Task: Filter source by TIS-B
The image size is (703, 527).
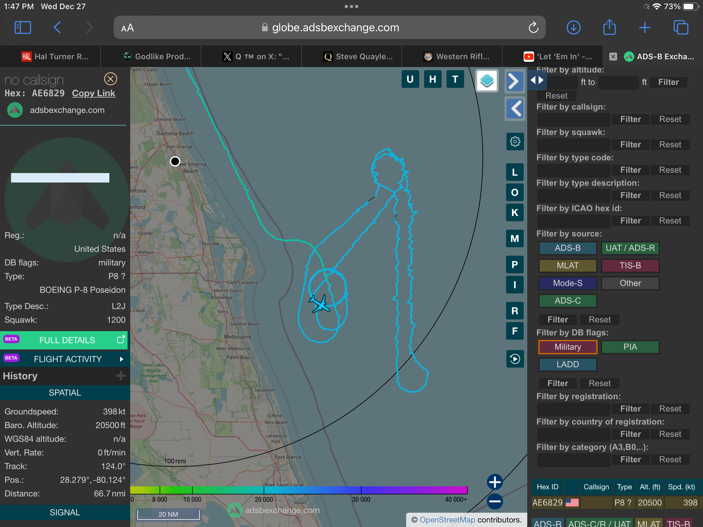Action: tap(630, 265)
